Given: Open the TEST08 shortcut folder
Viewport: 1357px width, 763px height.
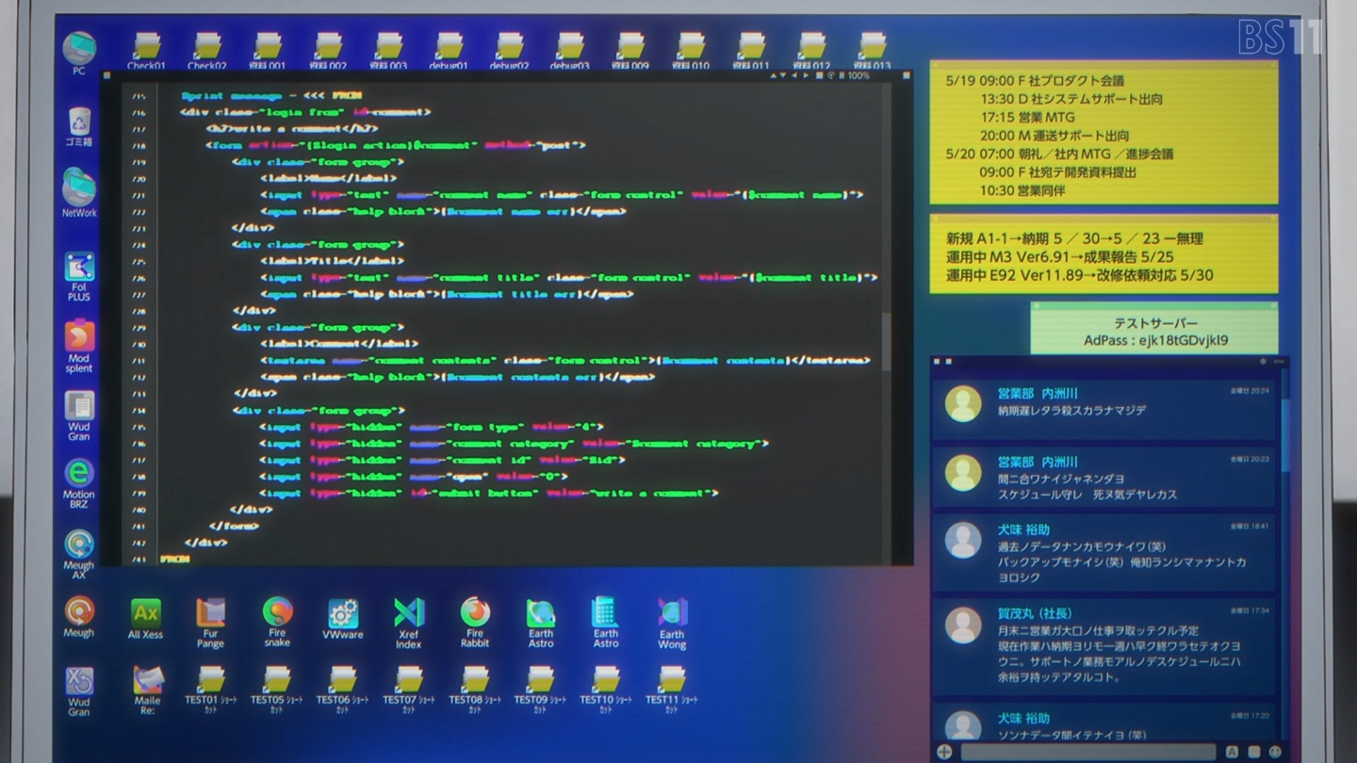Looking at the screenshot, I should point(474,690).
